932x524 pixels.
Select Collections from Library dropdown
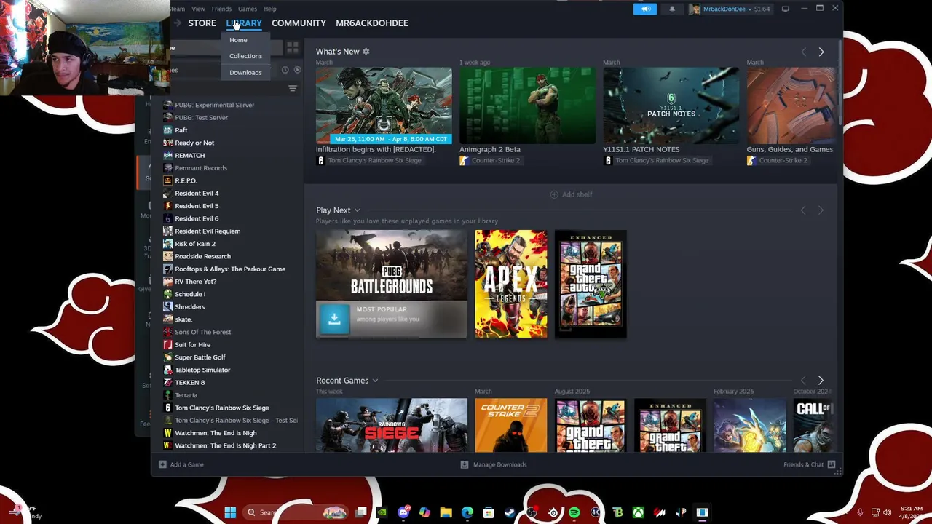click(x=245, y=56)
